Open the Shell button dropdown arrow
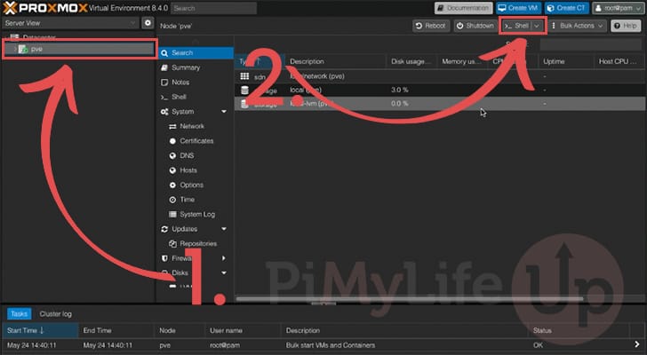647x355 pixels. click(x=537, y=26)
